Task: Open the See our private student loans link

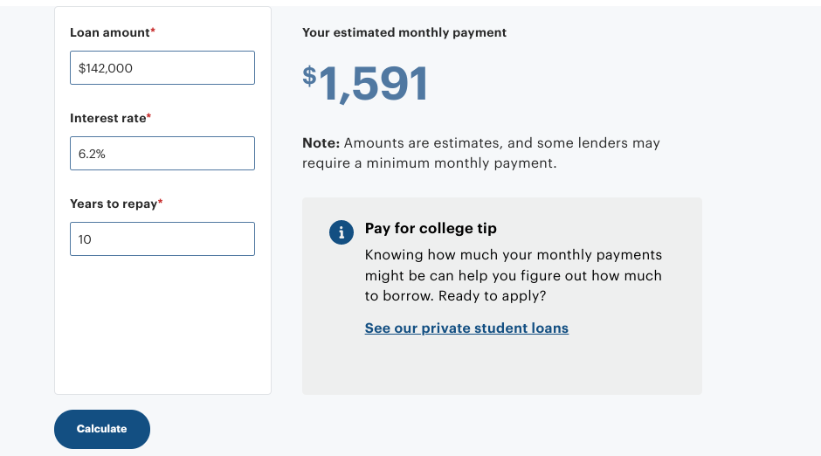Action: [466, 328]
